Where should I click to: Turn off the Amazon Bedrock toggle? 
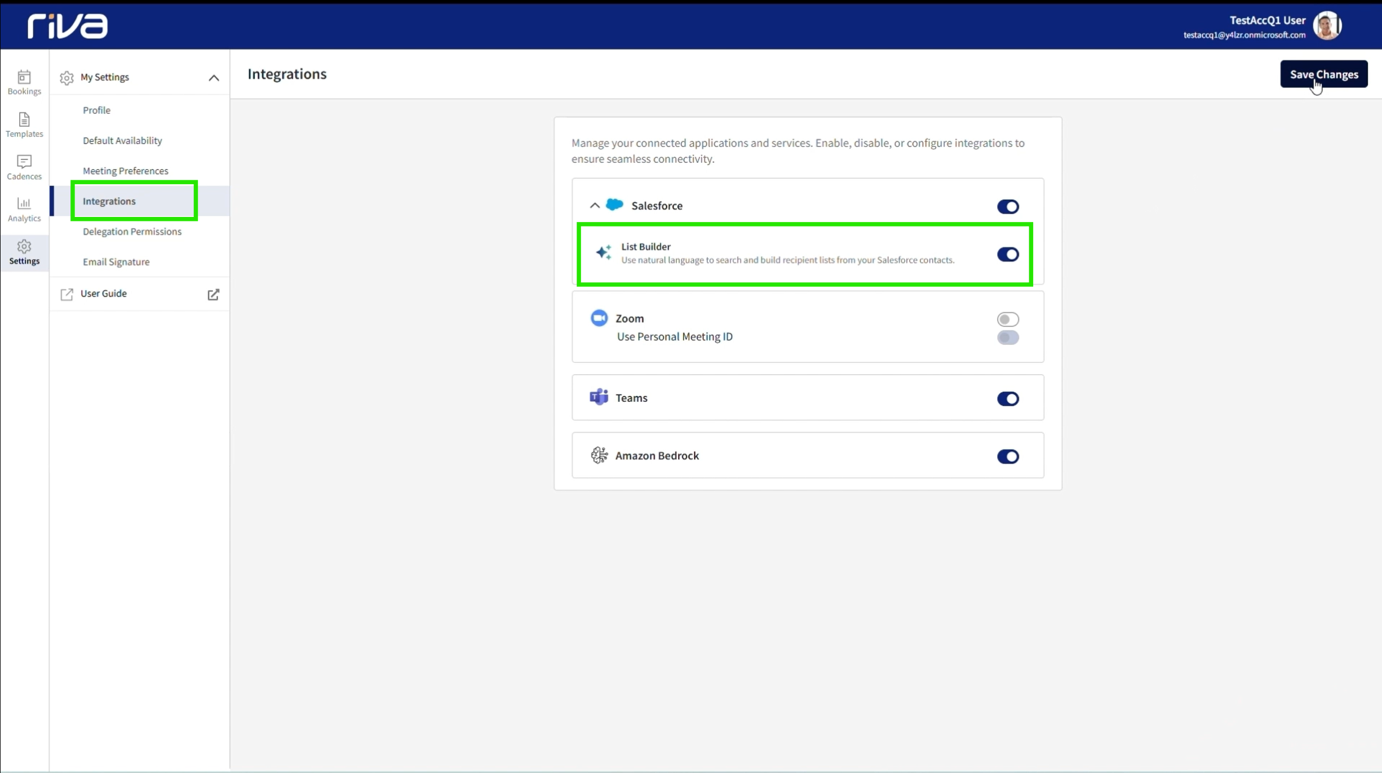(x=1008, y=456)
